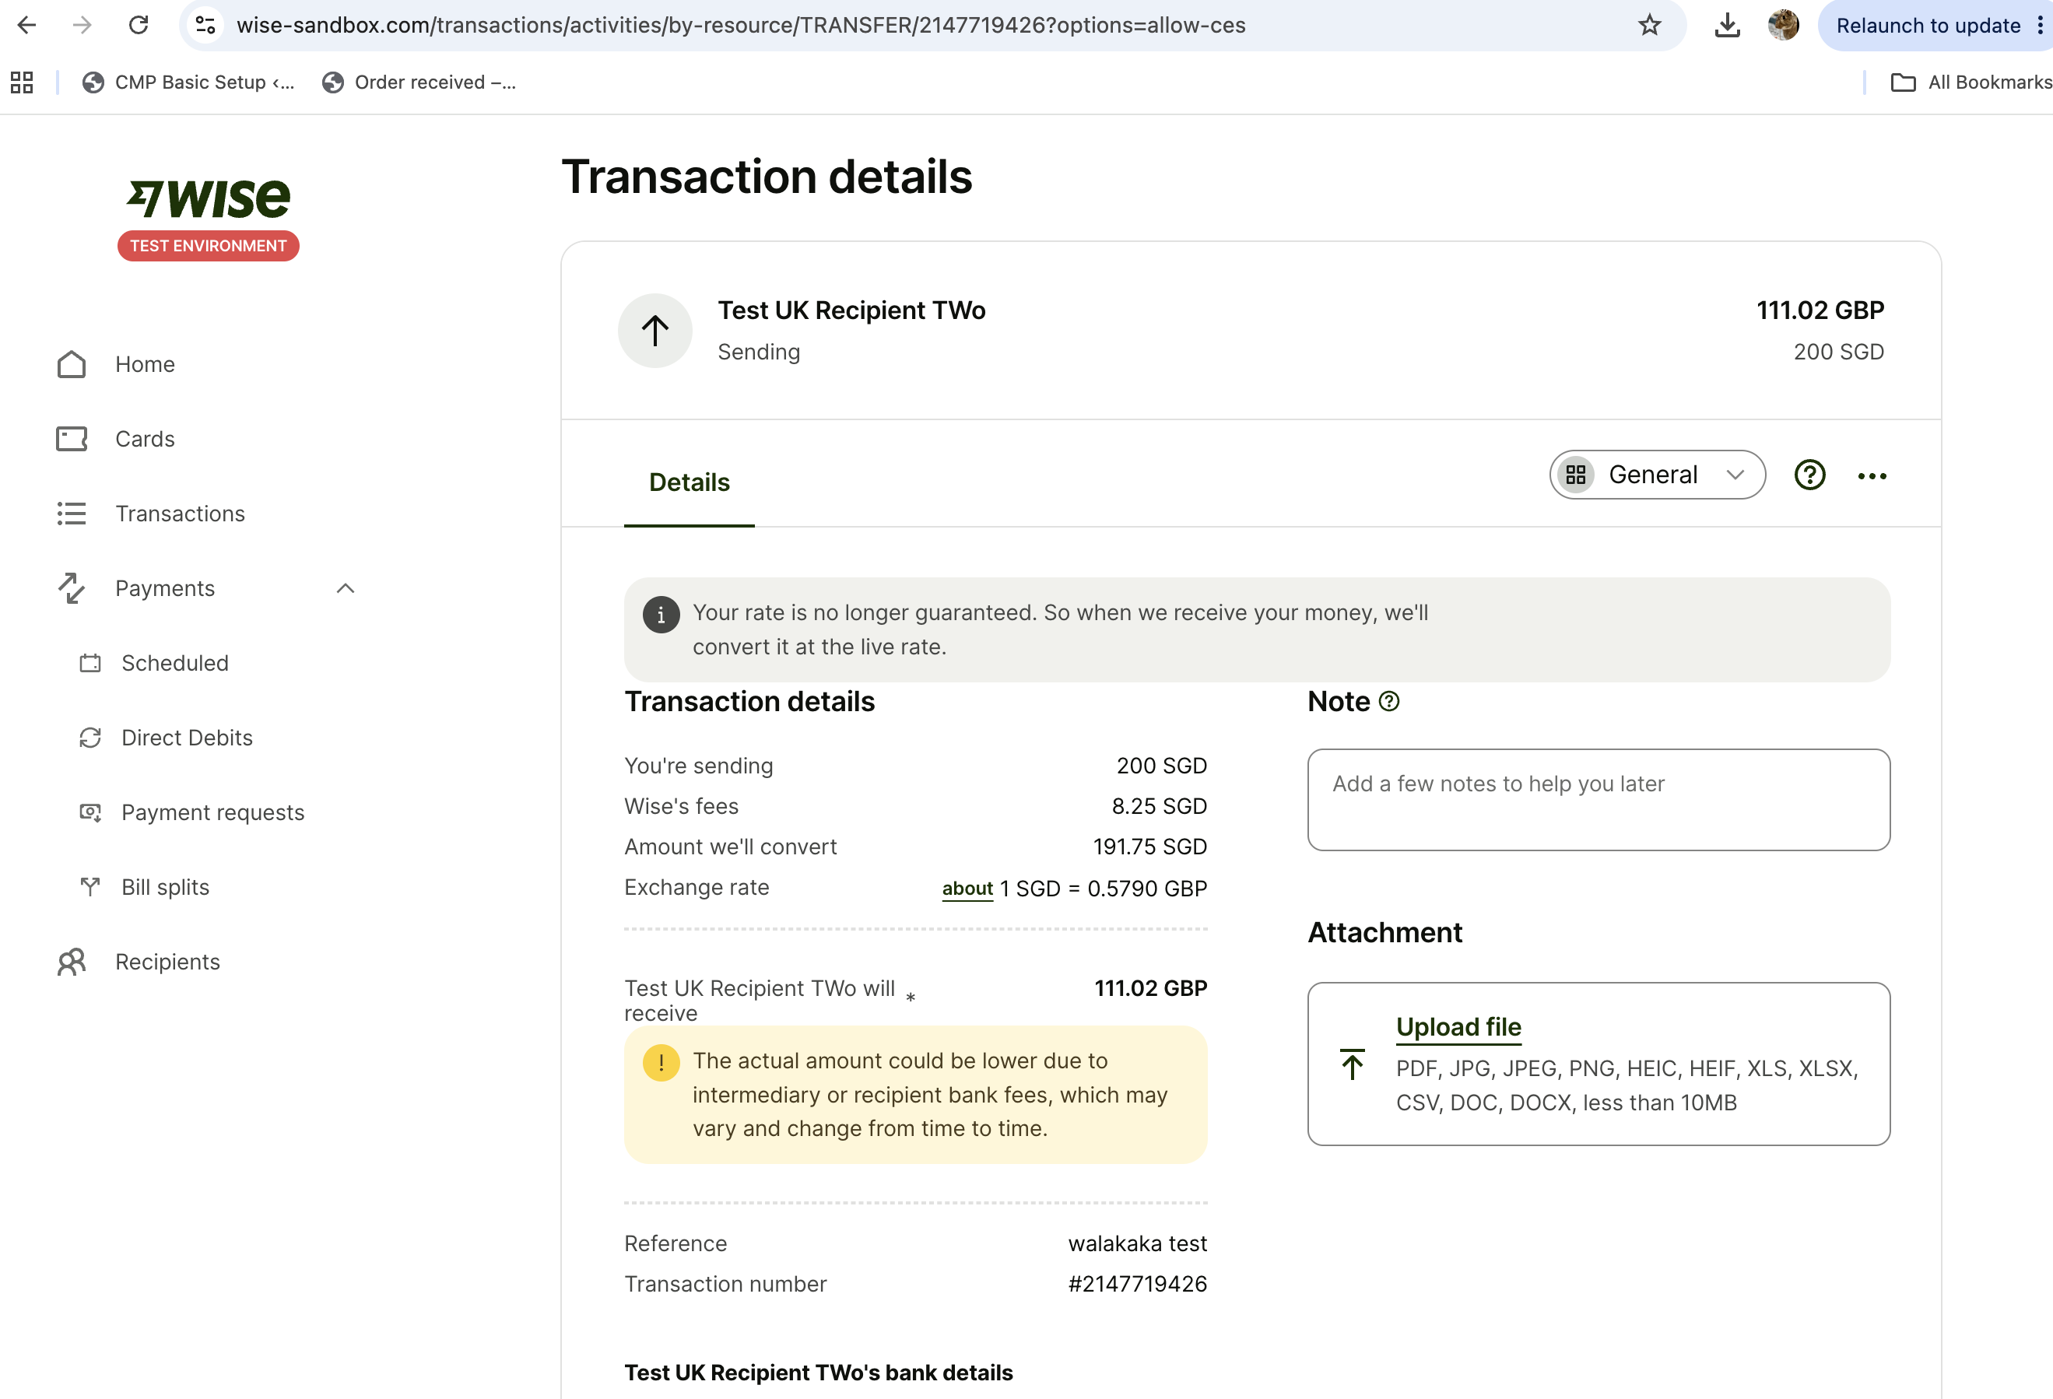Open the General category dropdown
2053x1399 pixels.
coord(1657,475)
